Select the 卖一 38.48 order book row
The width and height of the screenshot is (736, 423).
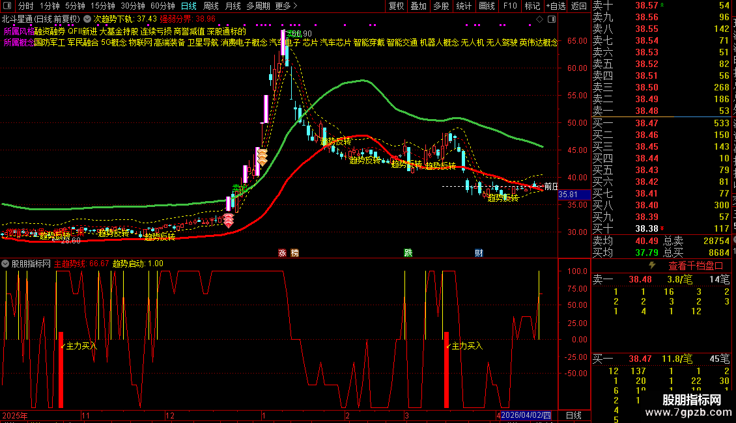coord(661,111)
